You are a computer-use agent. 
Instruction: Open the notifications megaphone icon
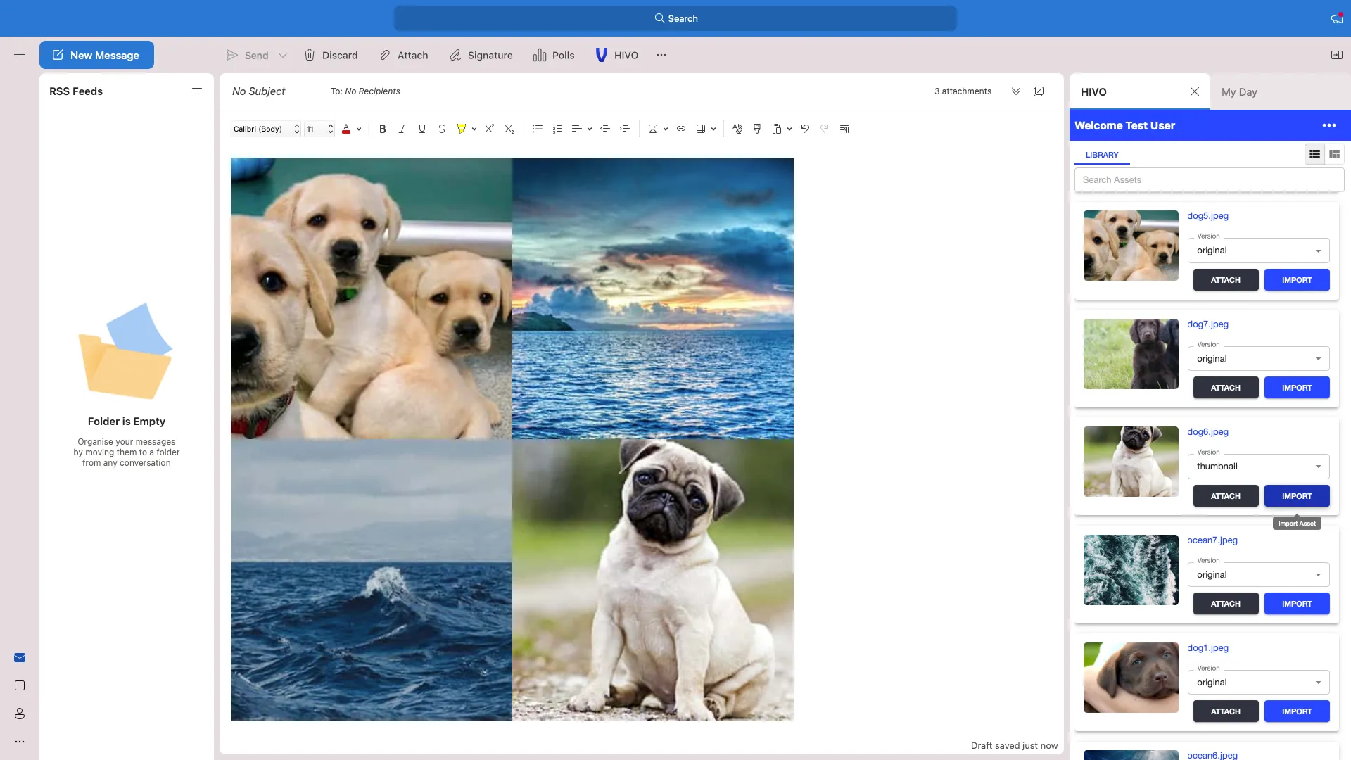tap(1337, 18)
